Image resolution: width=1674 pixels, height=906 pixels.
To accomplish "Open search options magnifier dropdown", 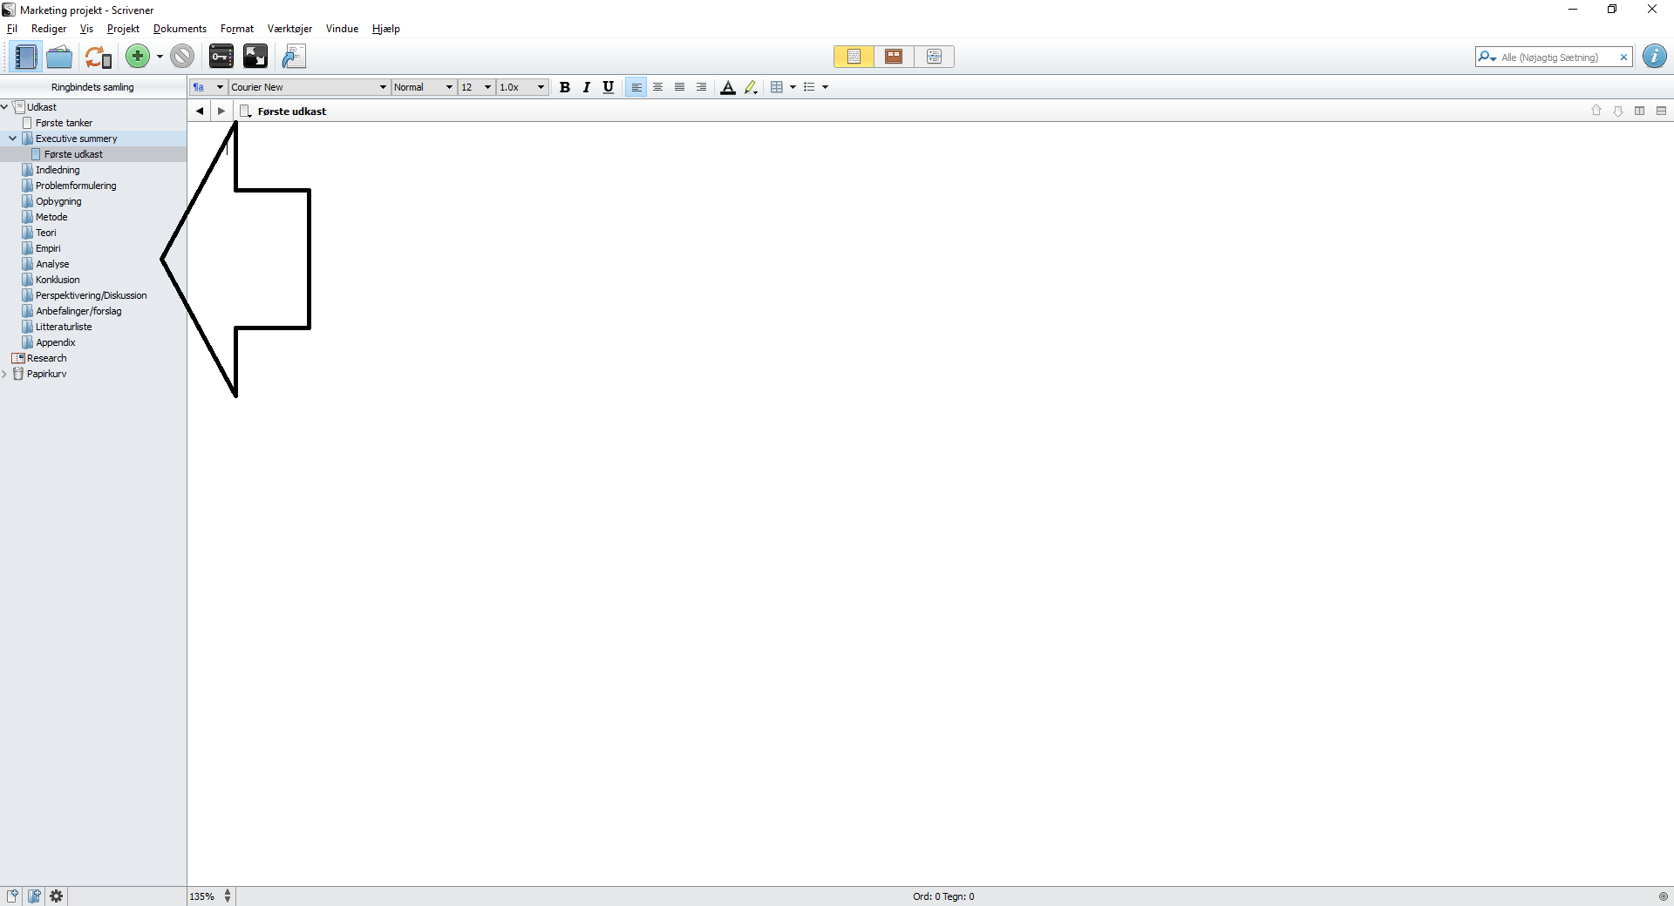I will (1487, 57).
